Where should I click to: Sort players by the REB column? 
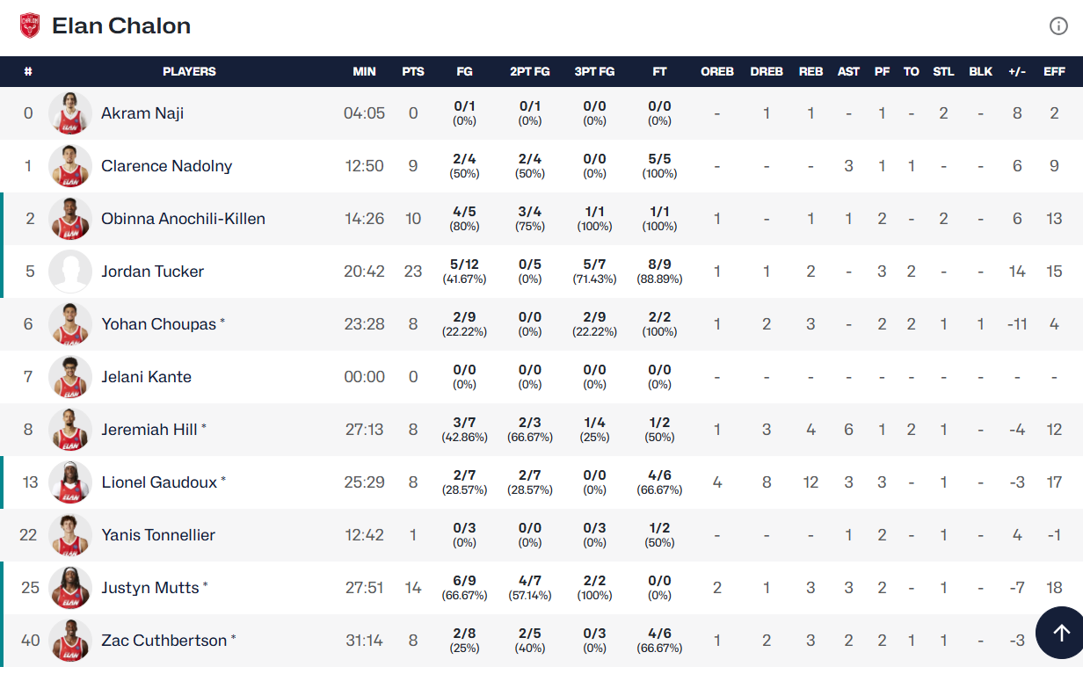[810, 71]
